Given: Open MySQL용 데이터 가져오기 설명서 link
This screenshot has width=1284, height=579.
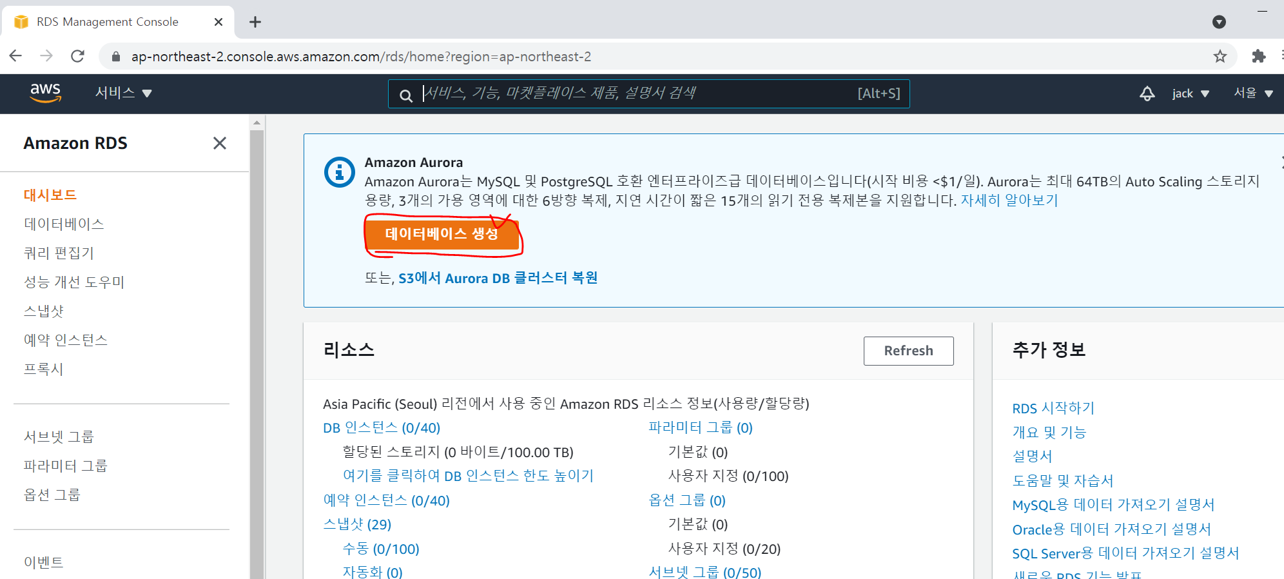Looking at the screenshot, I should (x=1113, y=505).
